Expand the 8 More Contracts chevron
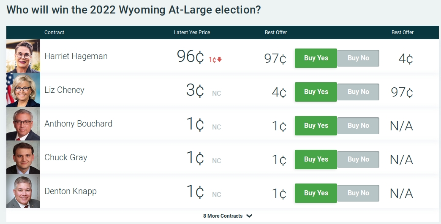Screen dimensions: 441x224 point(249,216)
